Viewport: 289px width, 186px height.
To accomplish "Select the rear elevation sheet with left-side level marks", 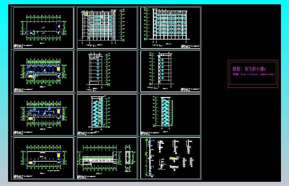I will [171, 28].
